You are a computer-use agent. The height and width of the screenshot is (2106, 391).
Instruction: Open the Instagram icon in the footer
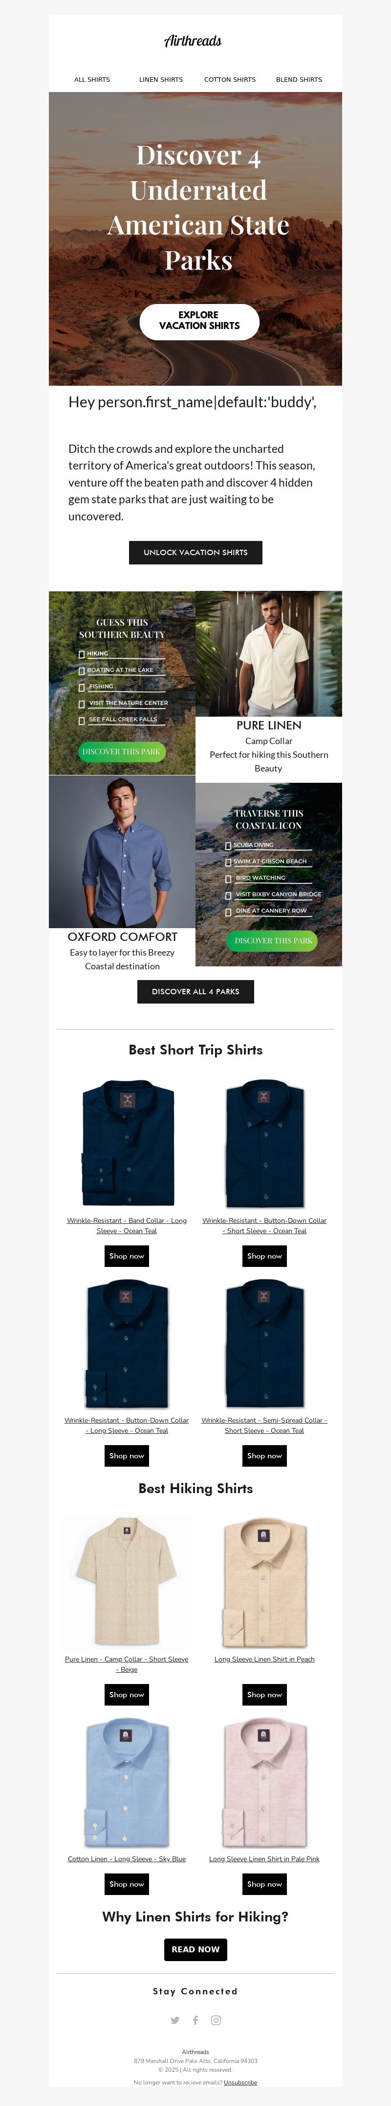coord(217,2020)
